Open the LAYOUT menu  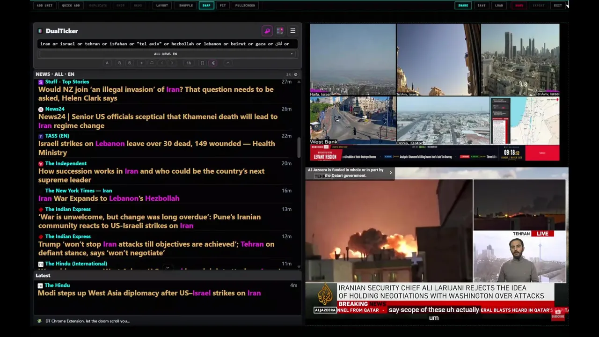(162, 5)
